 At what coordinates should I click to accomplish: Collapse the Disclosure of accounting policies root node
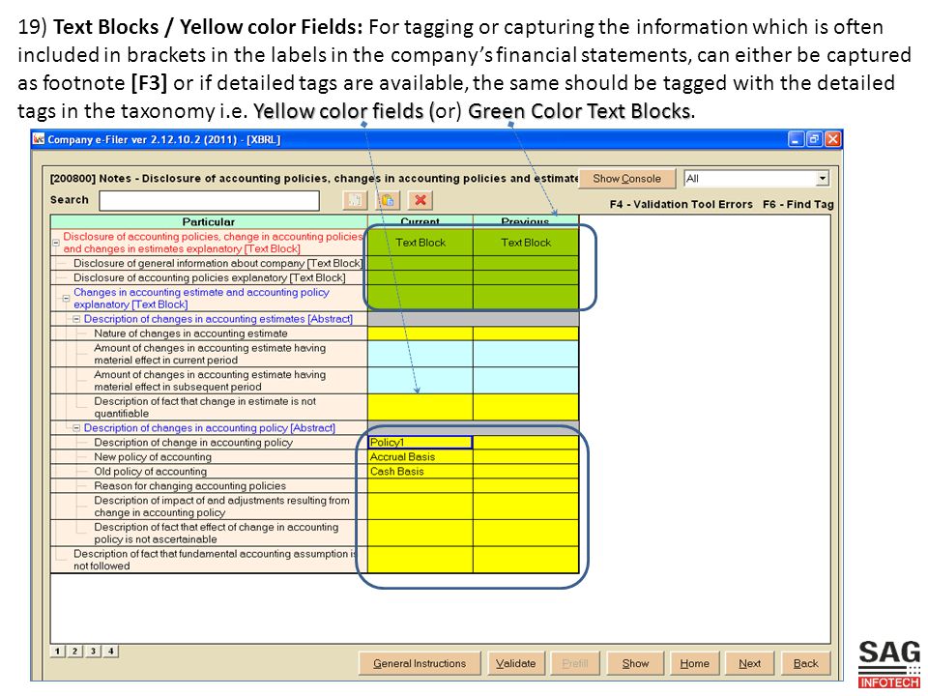pos(56,243)
